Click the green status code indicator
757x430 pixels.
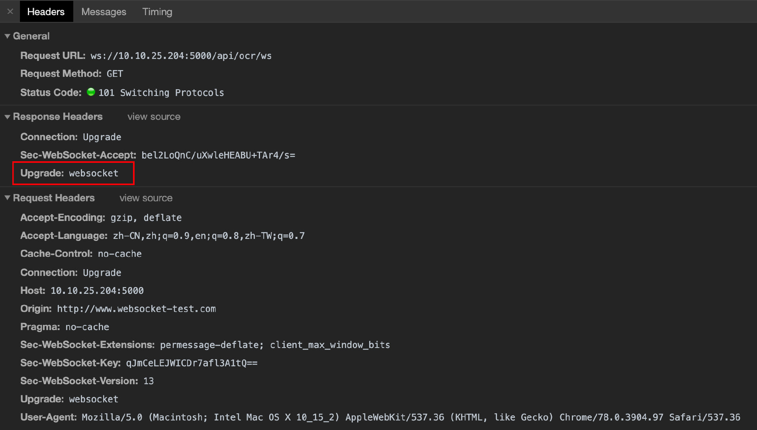91,92
